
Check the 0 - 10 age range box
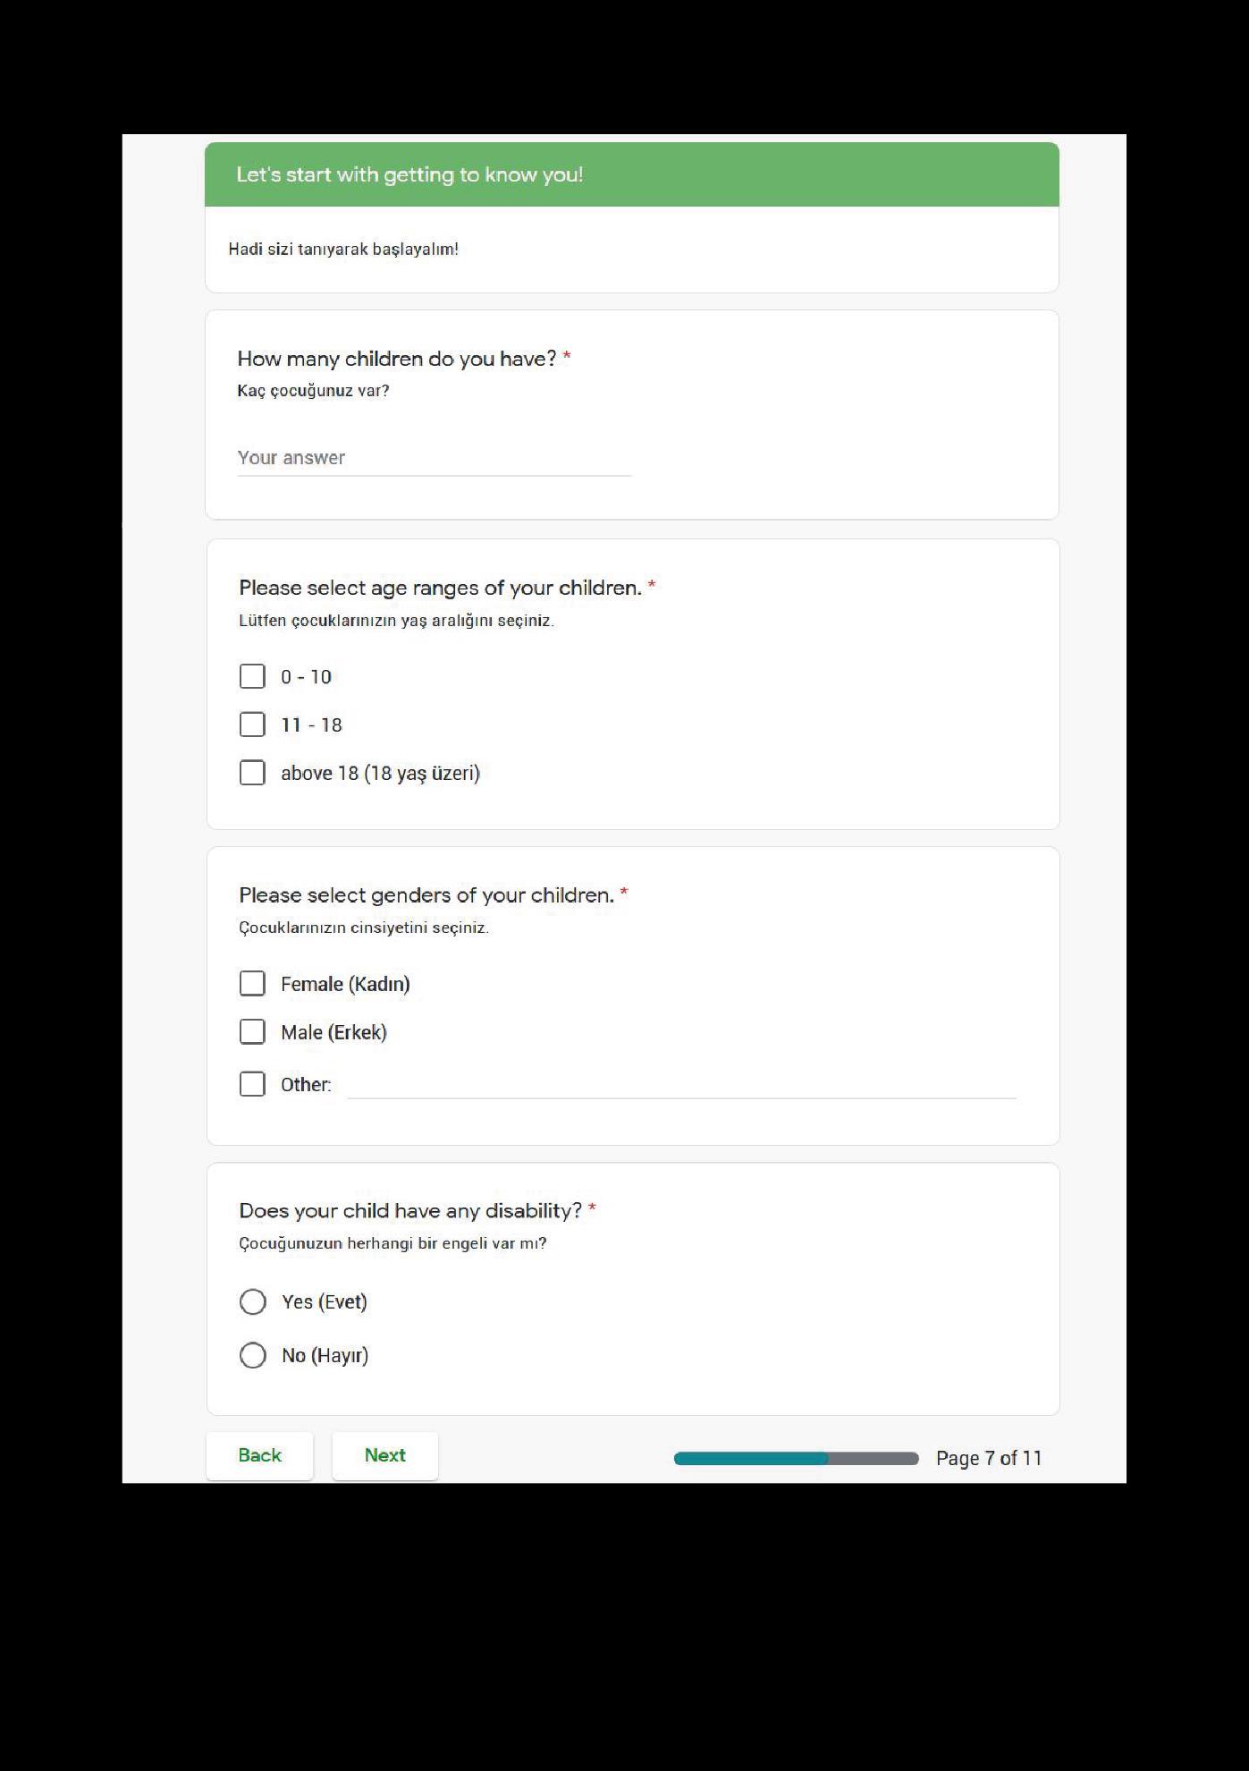click(x=252, y=676)
